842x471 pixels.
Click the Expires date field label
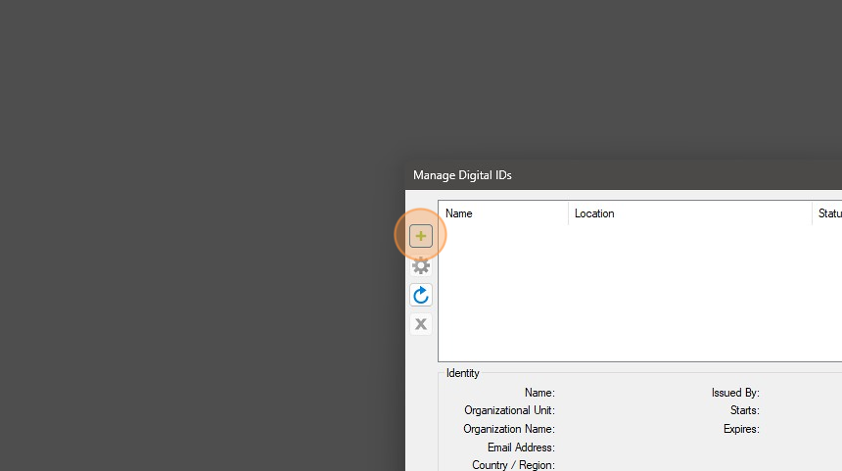click(x=741, y=429)
